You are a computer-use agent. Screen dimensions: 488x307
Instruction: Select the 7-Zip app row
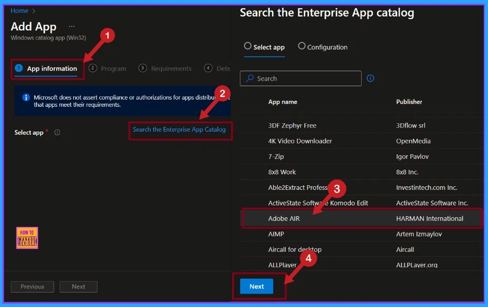click(x=361, y=157)
